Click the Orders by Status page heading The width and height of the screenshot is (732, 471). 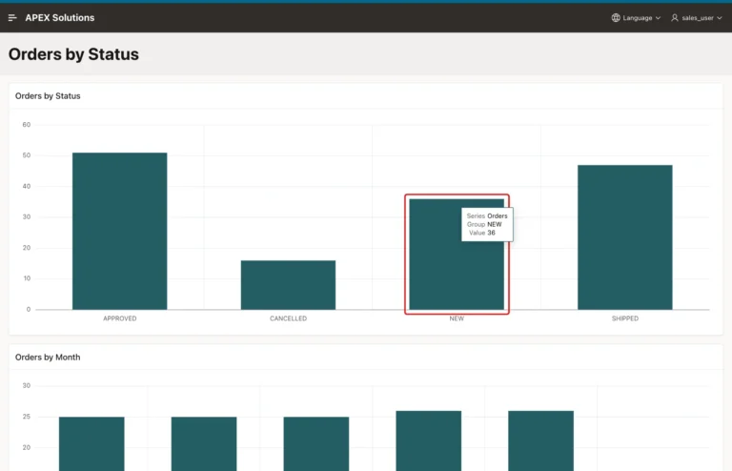73,54
